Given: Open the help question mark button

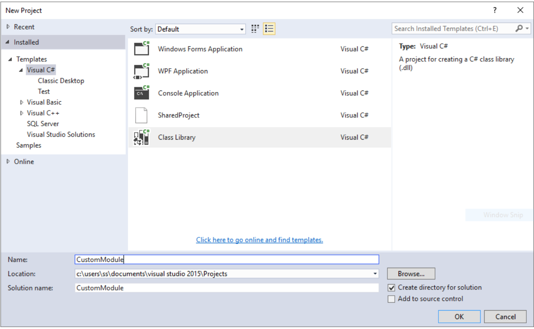Looking at the screenshot, I should click(x=495, y=10).
